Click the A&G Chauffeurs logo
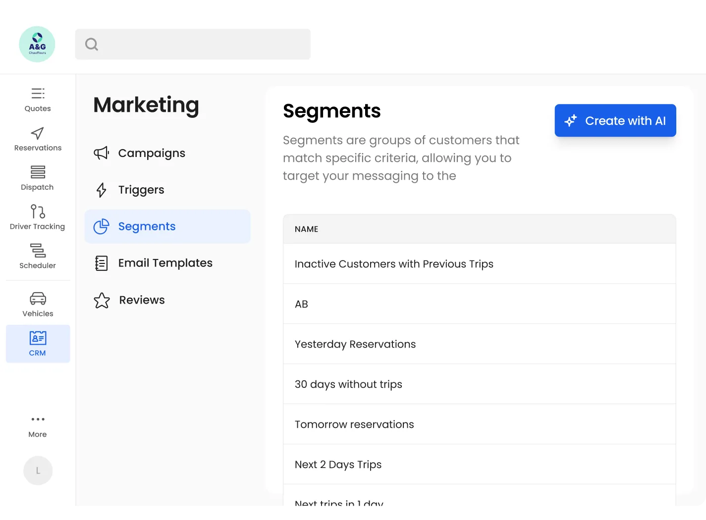The height and width of the screenshot is (520, 706). point(37,44)
